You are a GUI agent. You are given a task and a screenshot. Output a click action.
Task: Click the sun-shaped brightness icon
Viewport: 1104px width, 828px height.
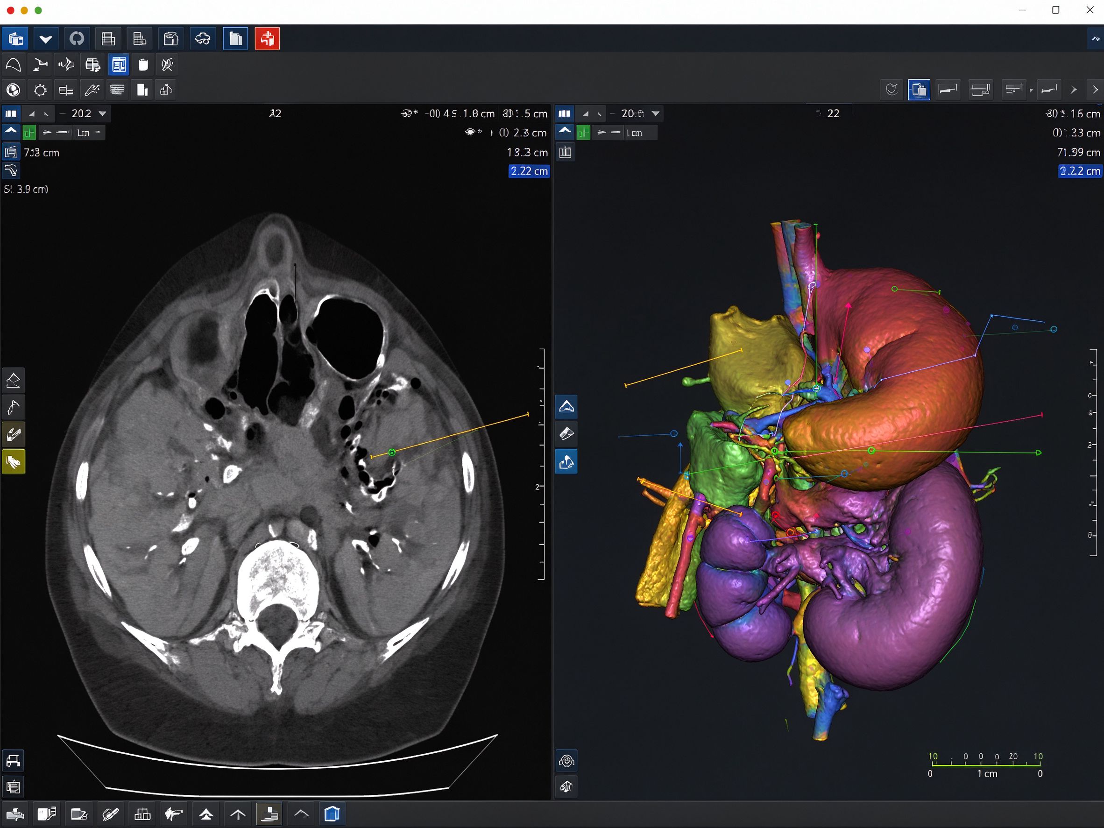40,90
